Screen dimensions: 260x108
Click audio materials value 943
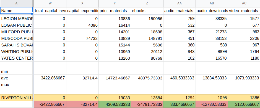point(180,52)
